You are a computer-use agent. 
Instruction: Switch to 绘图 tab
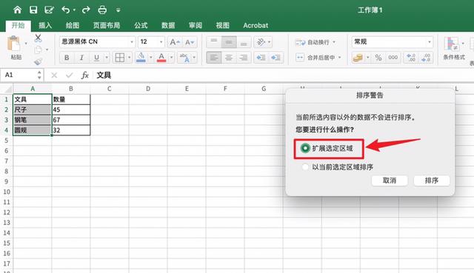(73, 25)
